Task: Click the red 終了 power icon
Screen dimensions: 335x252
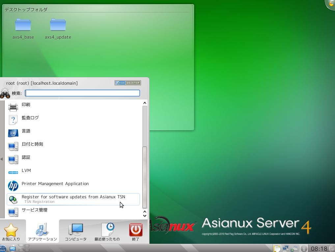Action: tap(135, 230)
